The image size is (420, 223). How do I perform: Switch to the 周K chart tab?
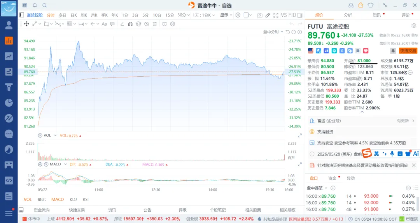tap(84, 15)
